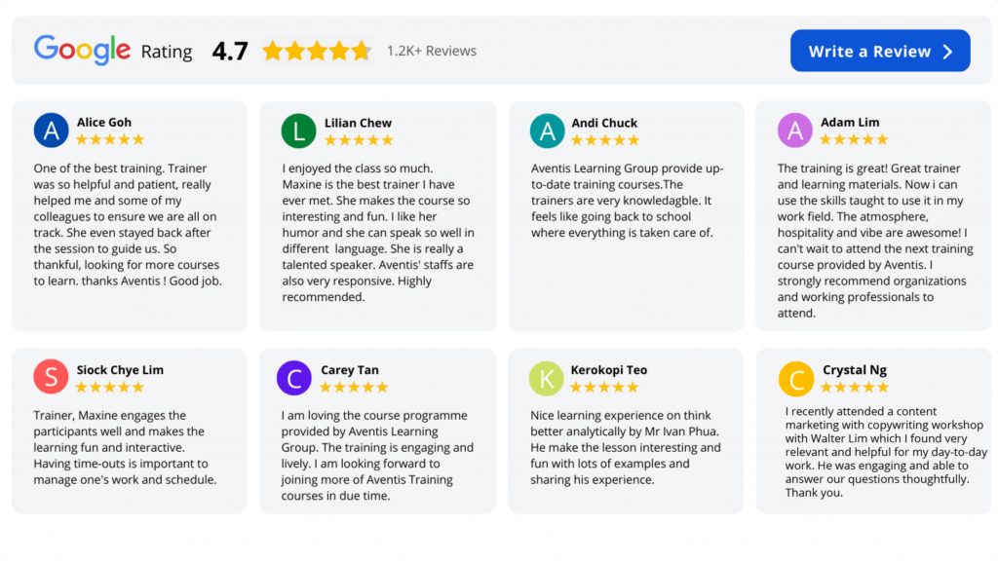998x562 pixels.
Task: Open Andi Chuck's review text
Action: point(627,201)
